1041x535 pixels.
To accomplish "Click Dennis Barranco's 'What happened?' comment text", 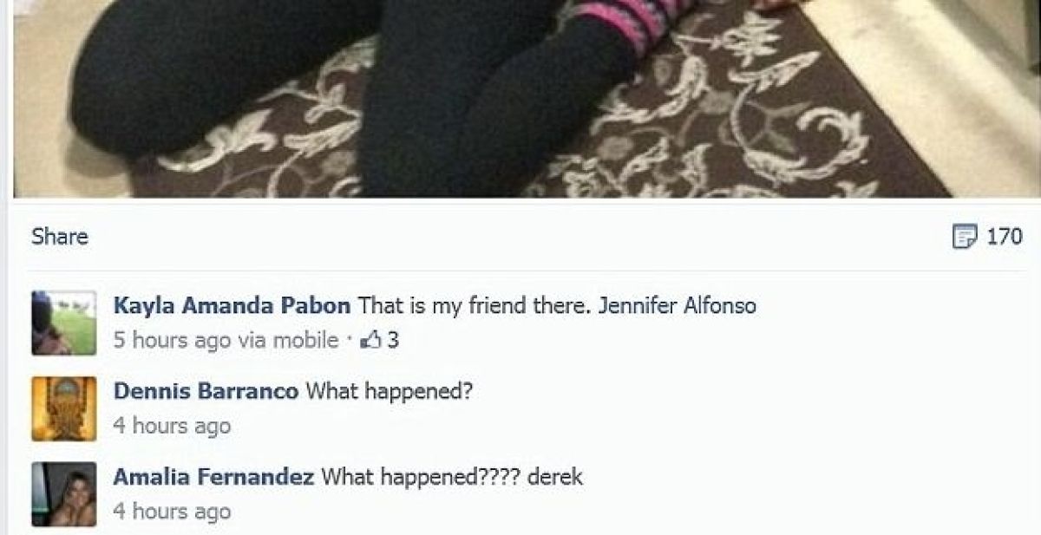I will pyautogui.click(x=390, y=391).
